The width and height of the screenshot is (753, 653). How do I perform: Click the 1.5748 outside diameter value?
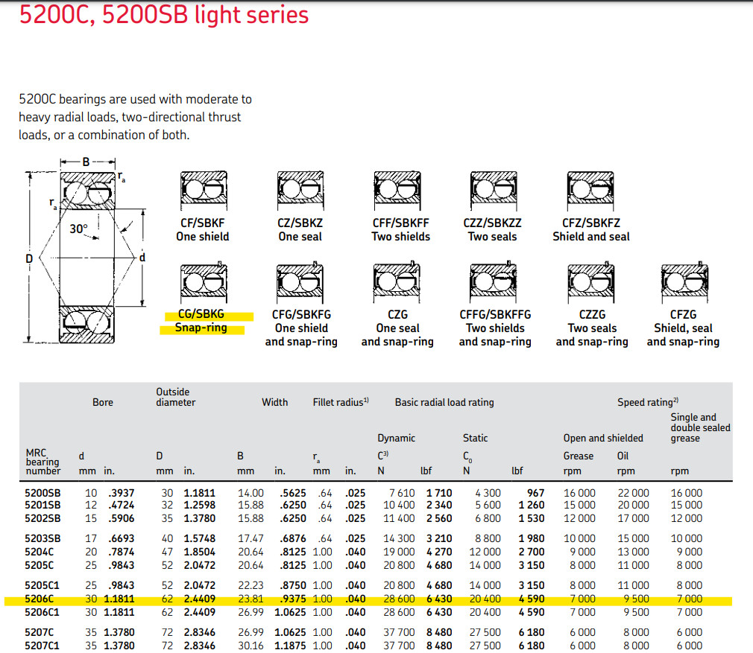click(200, 538)
